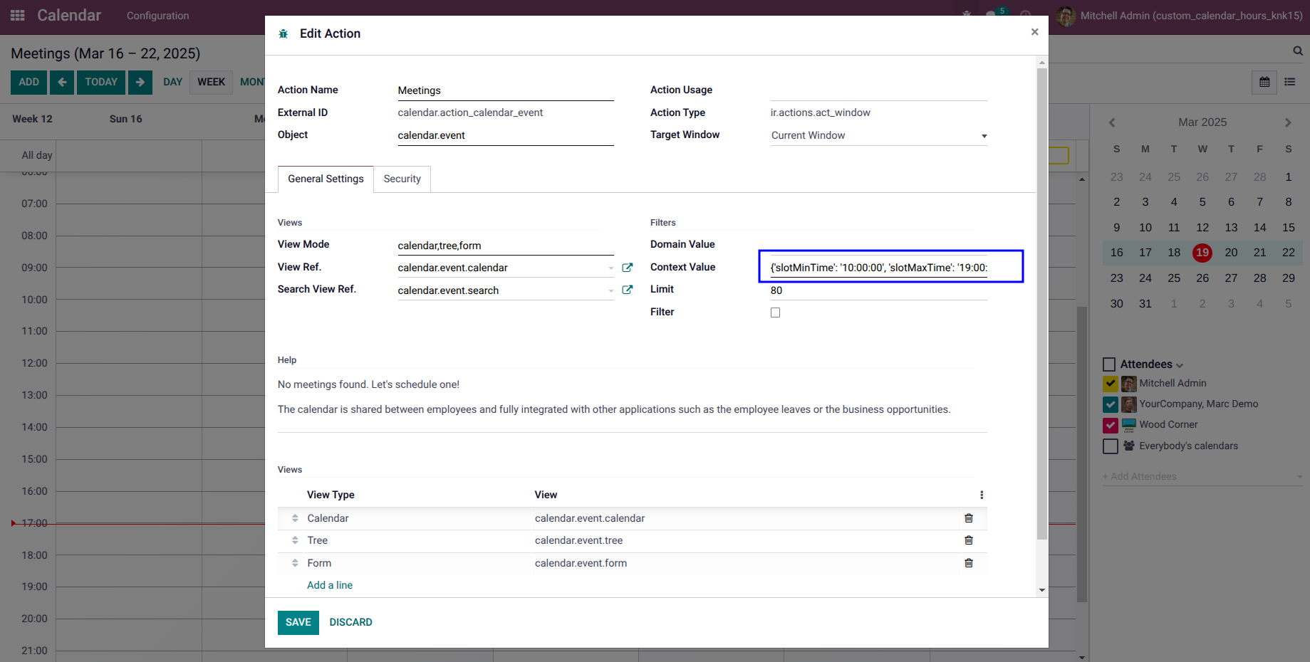The width and height of the screenshot is (1310, 662).
Task: Enable Everybody's calendars checkbox
Action: pyautogui.click(x=1110, y=446)
